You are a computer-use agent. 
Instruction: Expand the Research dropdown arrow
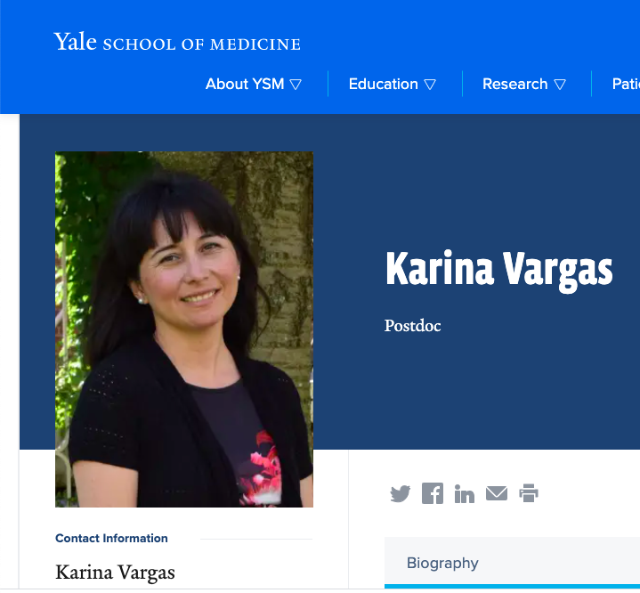pyautogui.click(x=560, y=85)
